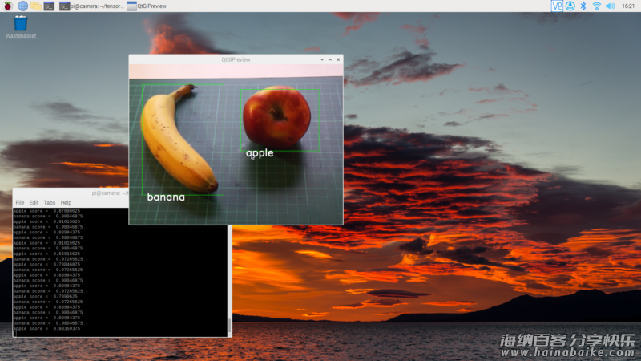The image size is (641, 361).
Task: Minimize the QtGlPreview window
Action: [x=322, y=59]
